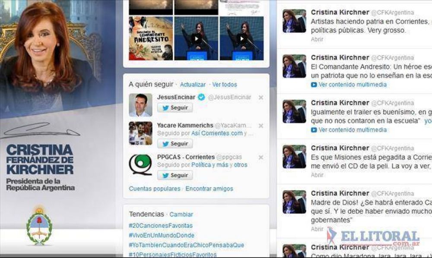Viewport: 432px width, 258px height.
Task: Open JesusEncinar's profile picture
Action: tap(140, 105)
